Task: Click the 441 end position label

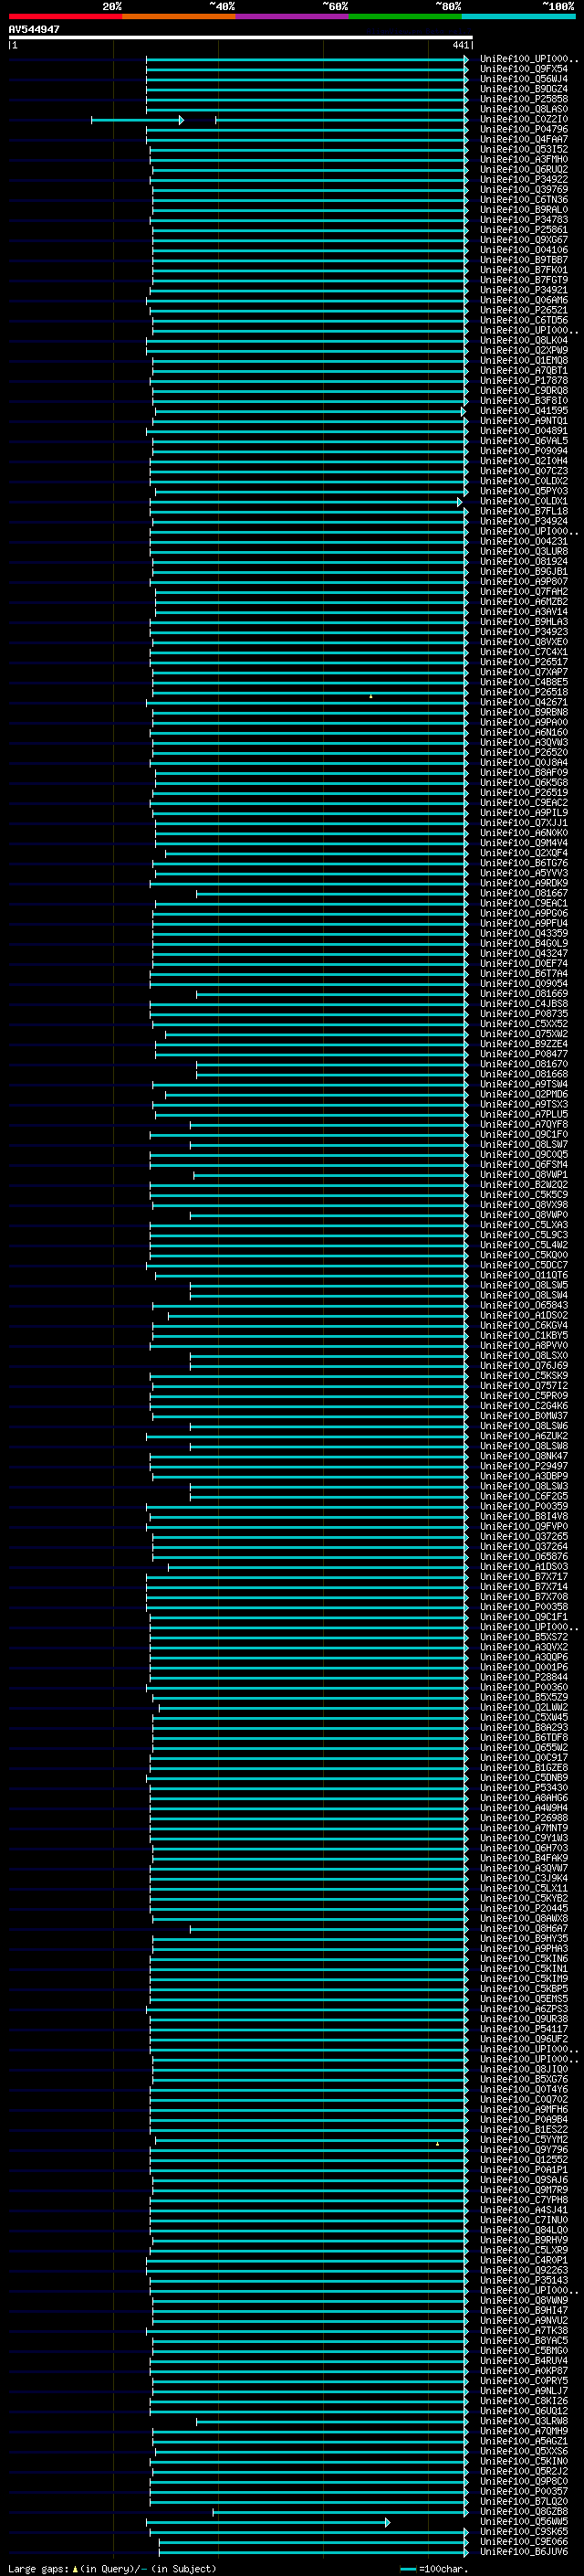Action: coord(460,45)
